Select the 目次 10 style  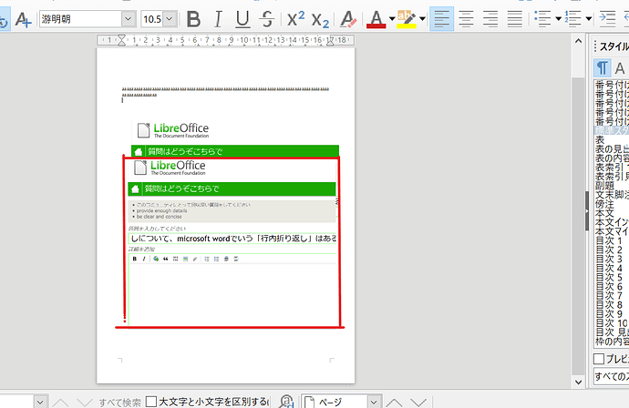point(612,323)
